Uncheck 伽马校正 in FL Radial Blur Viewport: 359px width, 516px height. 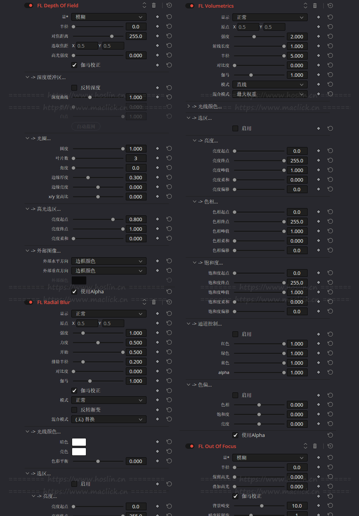[74, 390]
